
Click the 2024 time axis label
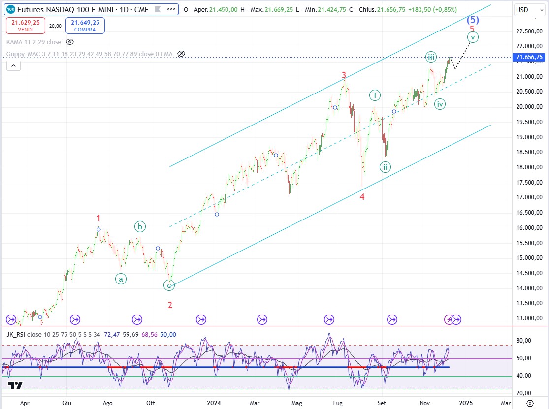(214, 403)
